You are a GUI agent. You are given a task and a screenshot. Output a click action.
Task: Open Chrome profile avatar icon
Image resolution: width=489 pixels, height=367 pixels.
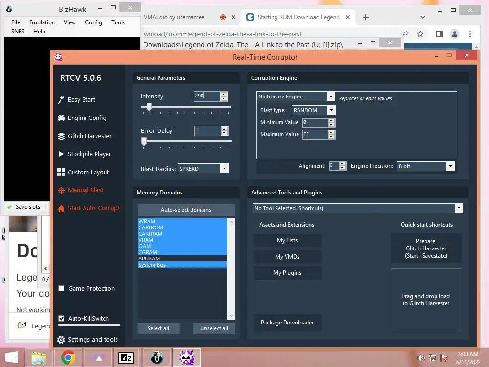pyautogui.click(x=455, y=34)
